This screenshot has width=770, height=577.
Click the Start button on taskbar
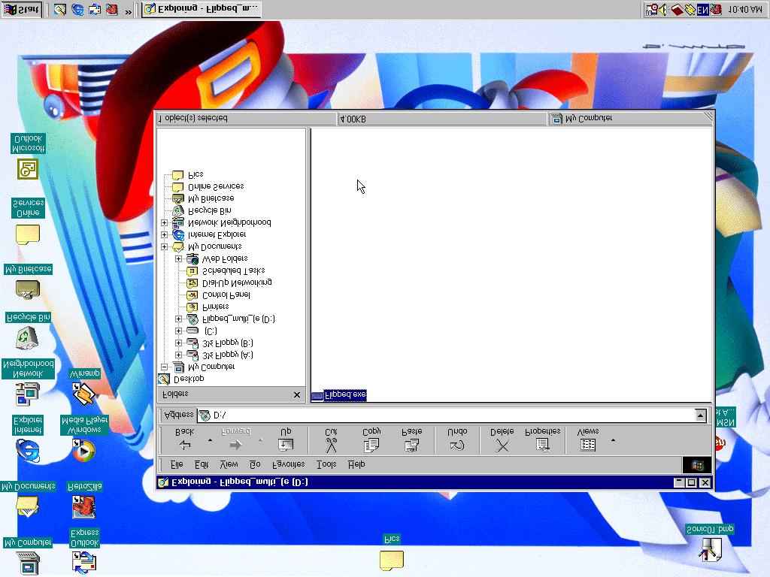pyautogui.click(x=23, y=9)
